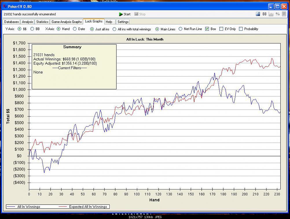
Task: Close the PokerEV window
Action: pos(284,6)
